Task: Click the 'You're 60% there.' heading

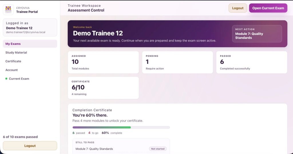Action: tap(90, 115)
